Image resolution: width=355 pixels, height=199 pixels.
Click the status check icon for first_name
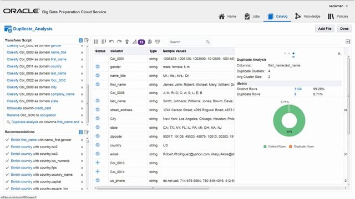click(x=98, y=84)
